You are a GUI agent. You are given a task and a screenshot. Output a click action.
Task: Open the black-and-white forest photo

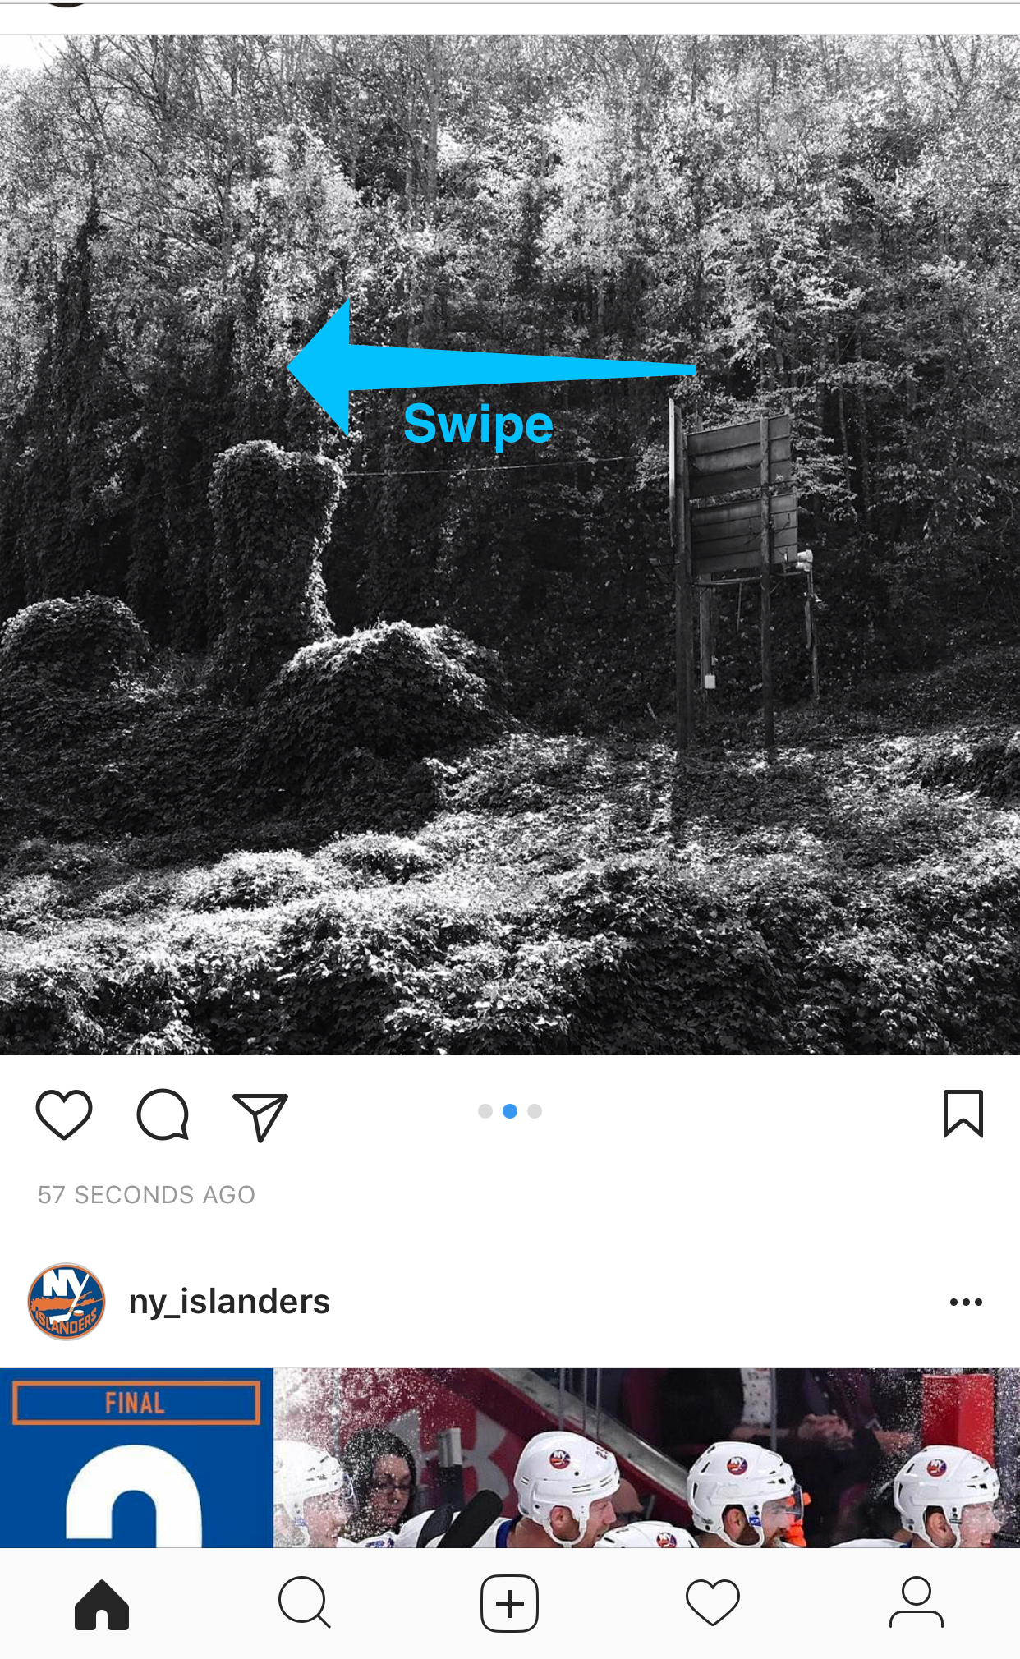point(510,545)
